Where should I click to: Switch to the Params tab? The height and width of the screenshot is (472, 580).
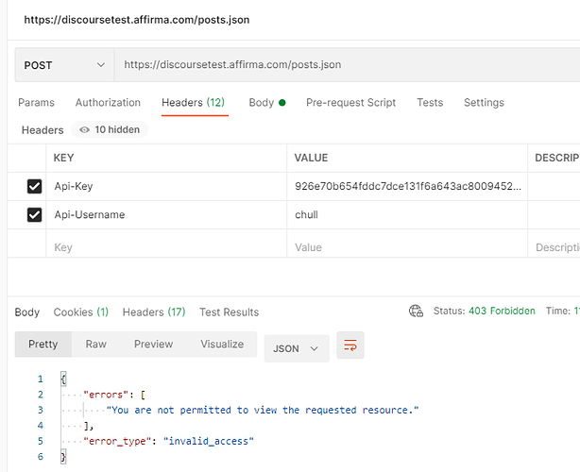[x=36, y=102]
